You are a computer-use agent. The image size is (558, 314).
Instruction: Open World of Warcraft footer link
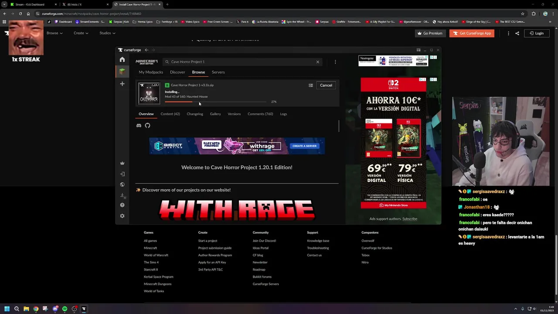click(156, 255)
